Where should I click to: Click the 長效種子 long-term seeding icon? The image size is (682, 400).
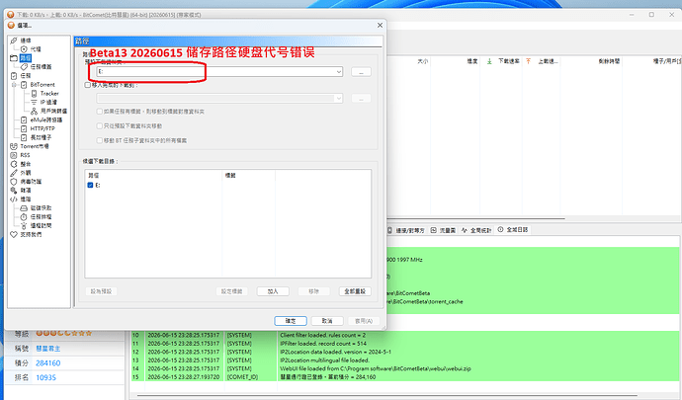[x=24, y=137]
